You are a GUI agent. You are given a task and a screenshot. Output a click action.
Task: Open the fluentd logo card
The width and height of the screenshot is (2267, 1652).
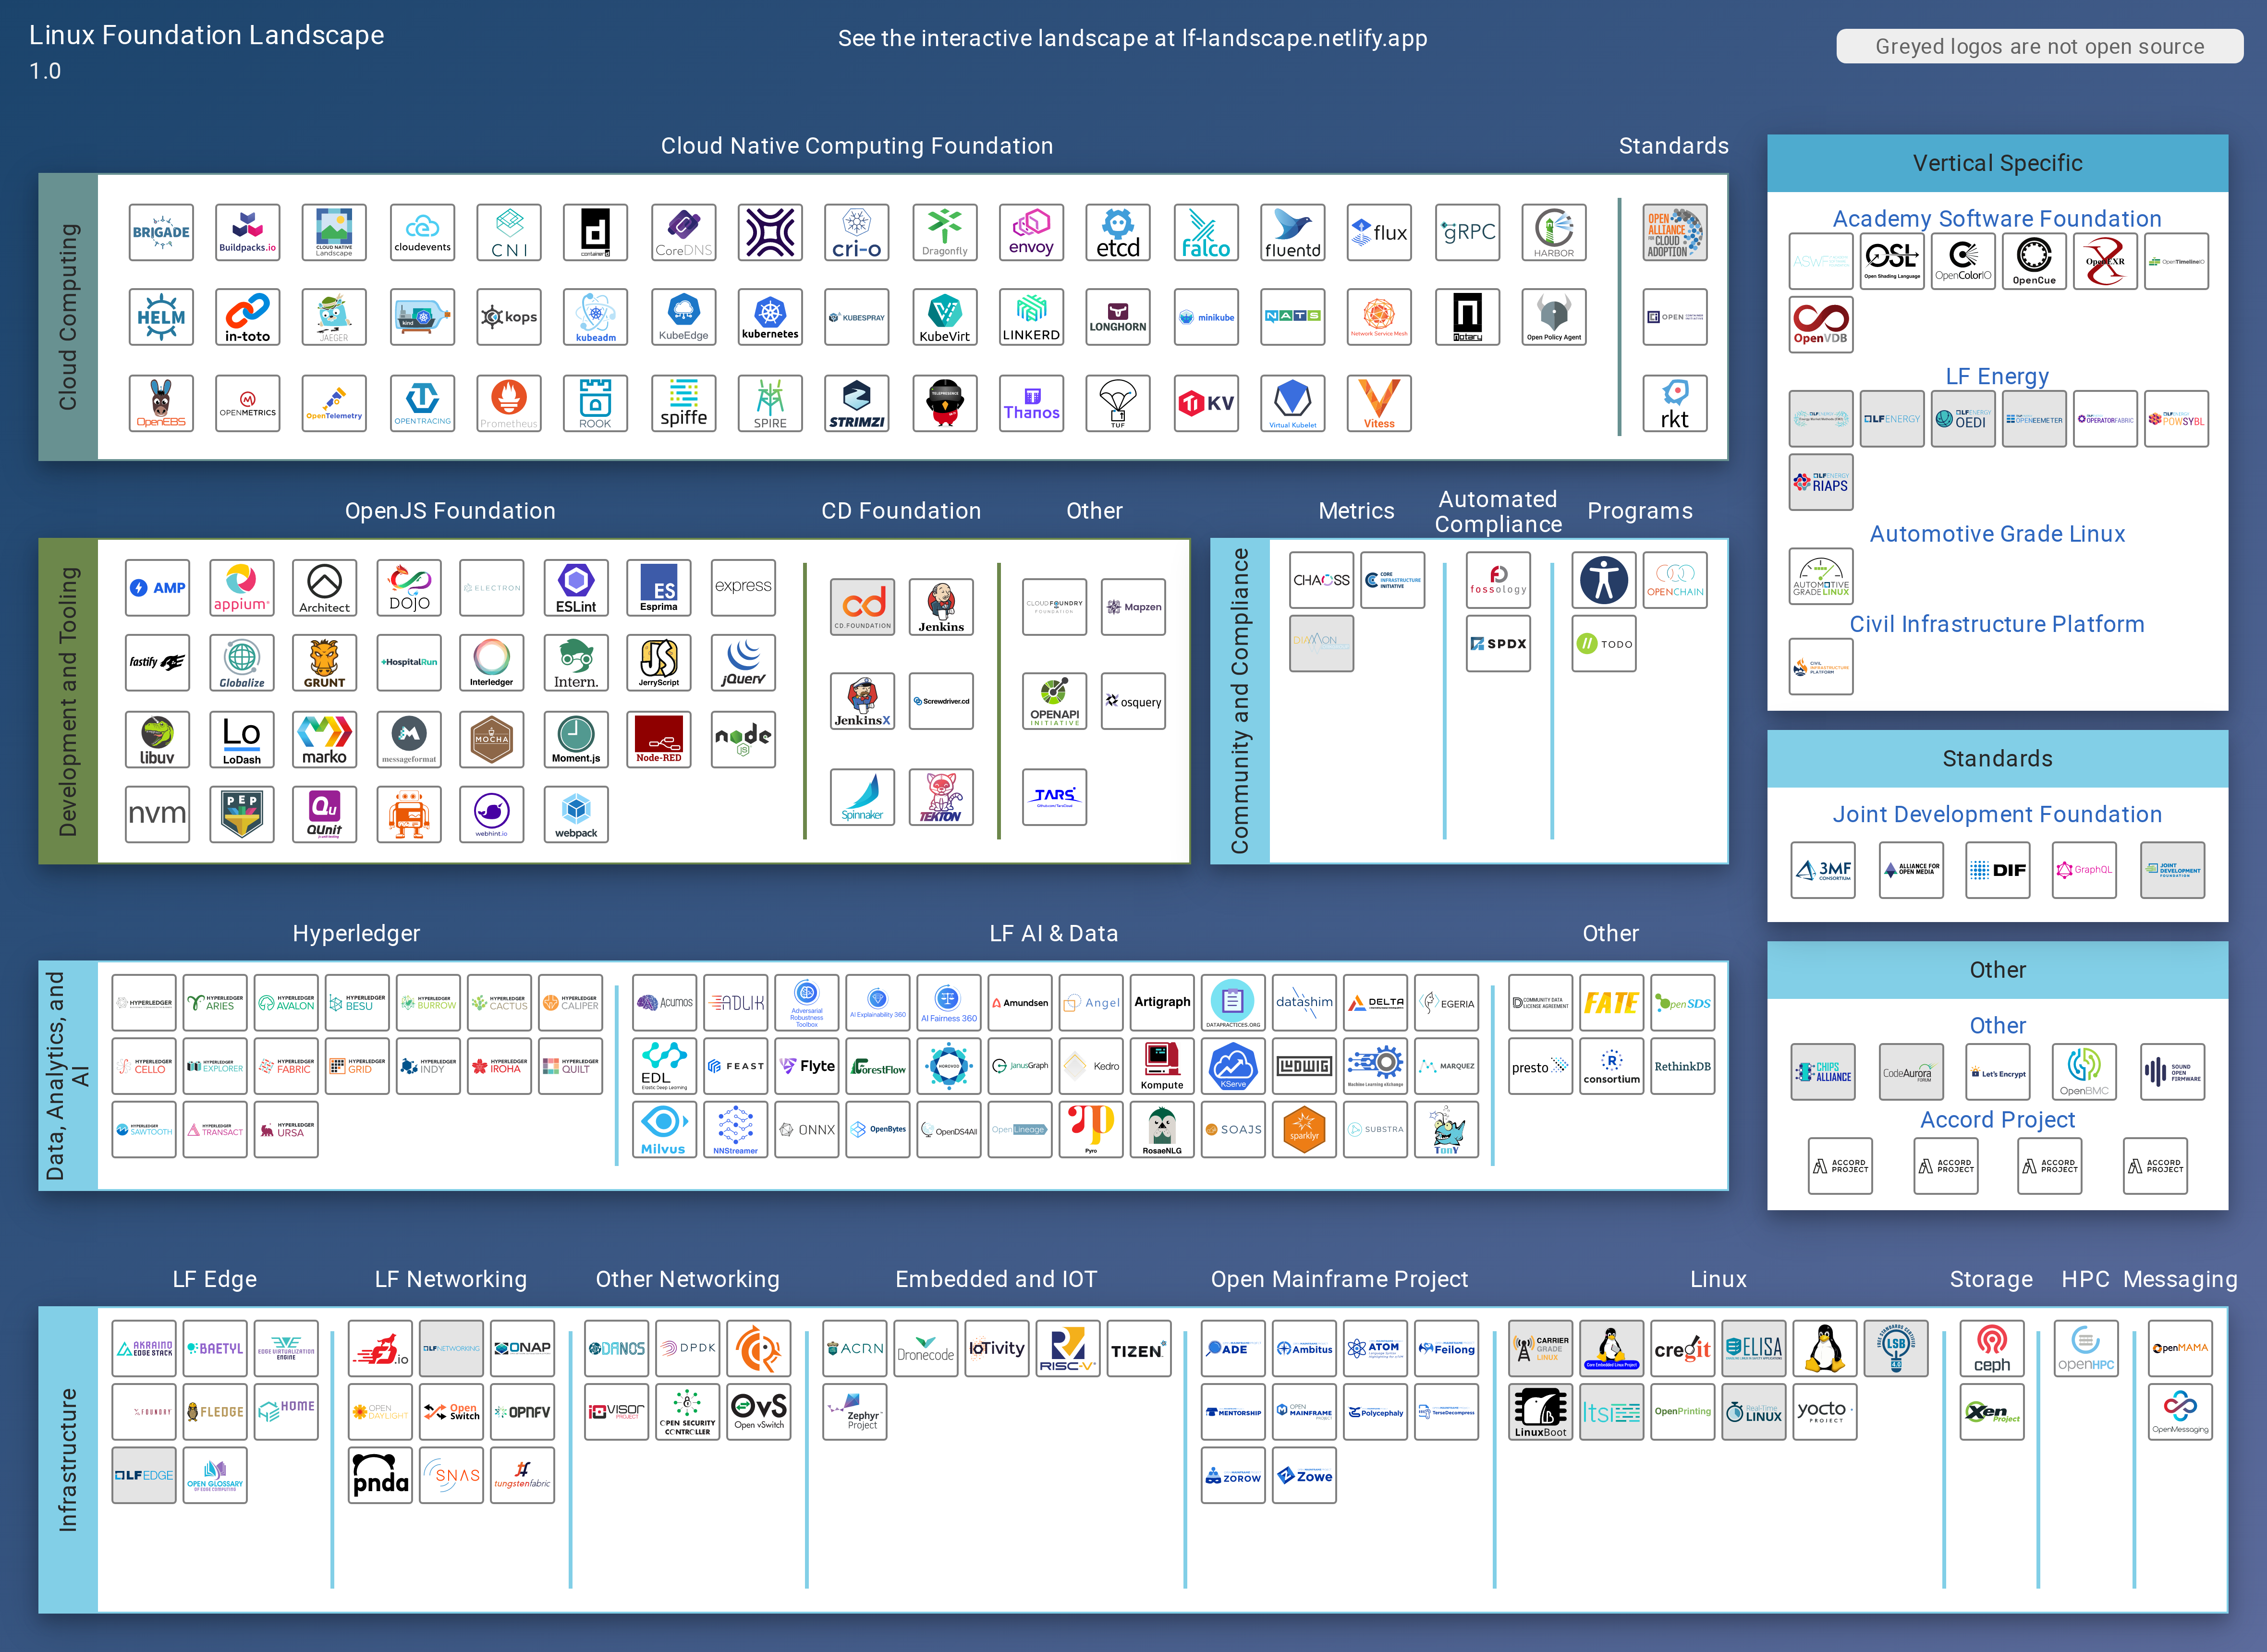pos(1293,232)
